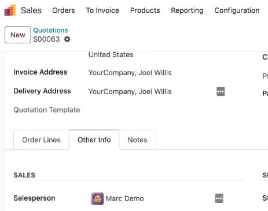Open the Configuration menu

pos(237,10)
